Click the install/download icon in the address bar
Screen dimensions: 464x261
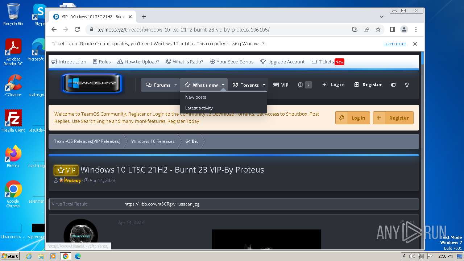point(355,29)
